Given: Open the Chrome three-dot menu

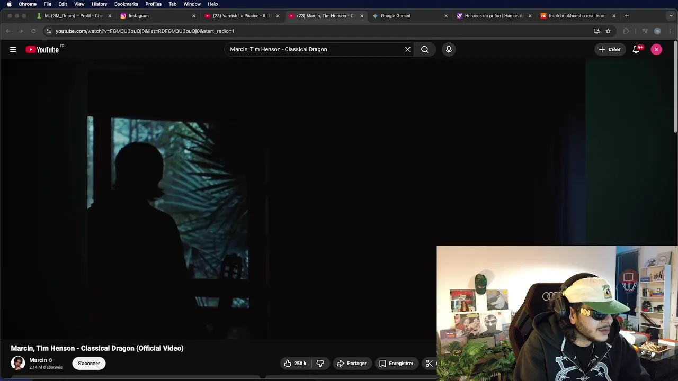Looking at the screenshot, I should coord(670,31).
